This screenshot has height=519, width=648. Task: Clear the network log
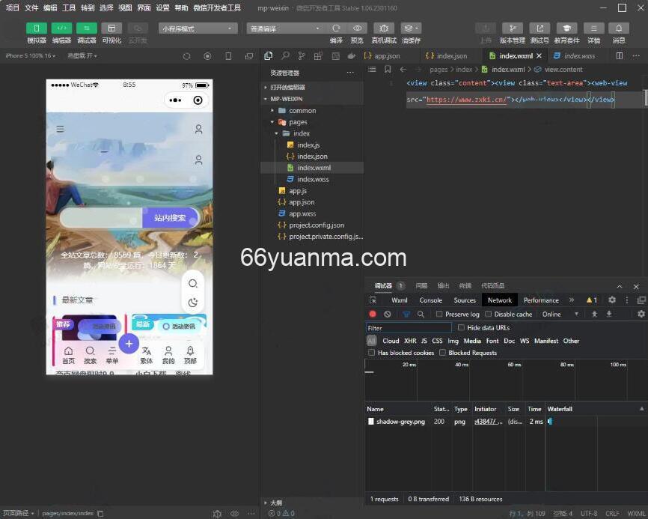388,315
